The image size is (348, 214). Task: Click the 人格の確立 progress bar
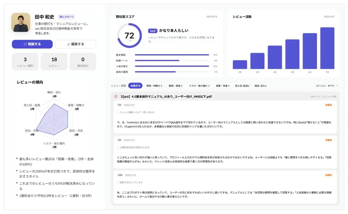point(172,66)
